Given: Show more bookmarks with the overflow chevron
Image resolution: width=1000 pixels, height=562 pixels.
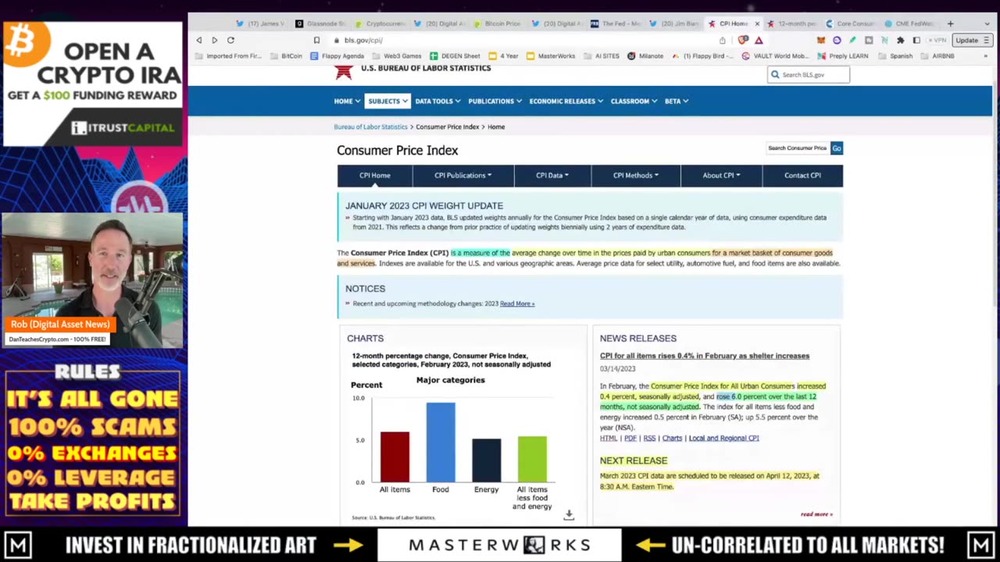Looking at the screenshot, I should (x=985, y=56).
